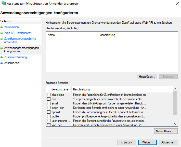Viewport: 181px width, 147px height.
Task: Click the wizard icon in the title bar
Action: click(x=3, y=4)
